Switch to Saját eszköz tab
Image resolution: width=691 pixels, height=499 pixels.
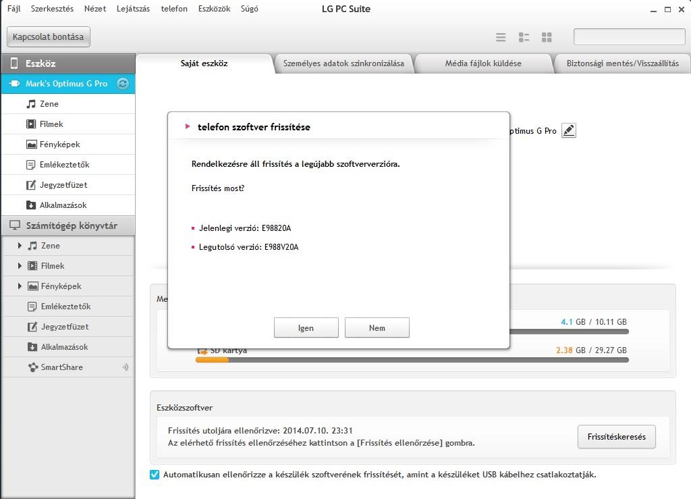tap(204, 63)
